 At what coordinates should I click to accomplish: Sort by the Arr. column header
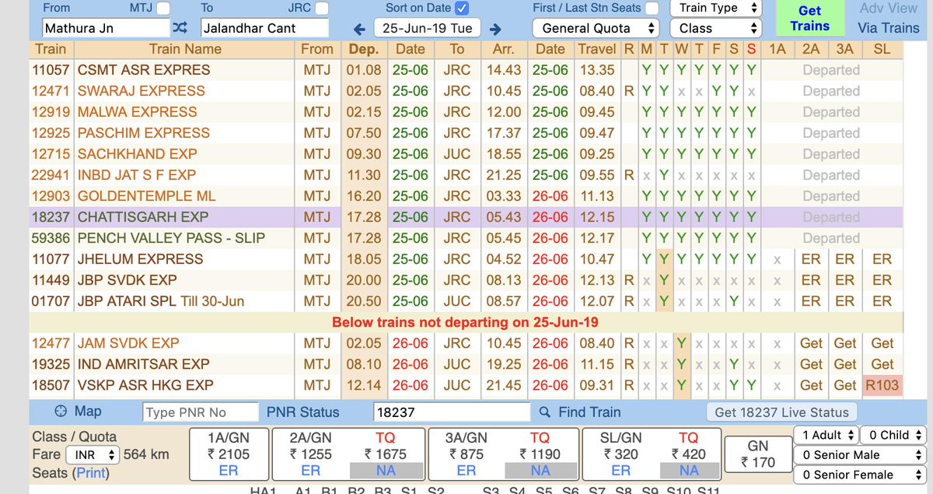(x=504, y=49)
